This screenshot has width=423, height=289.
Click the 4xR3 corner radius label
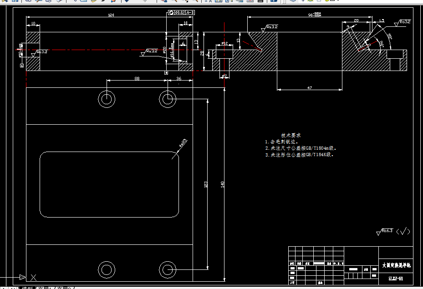tap(183, 143)
